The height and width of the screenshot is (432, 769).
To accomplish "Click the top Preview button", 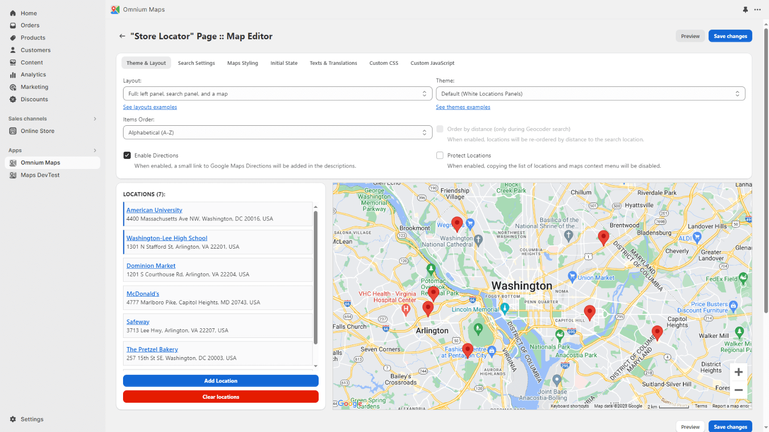I will click(690, 36).
